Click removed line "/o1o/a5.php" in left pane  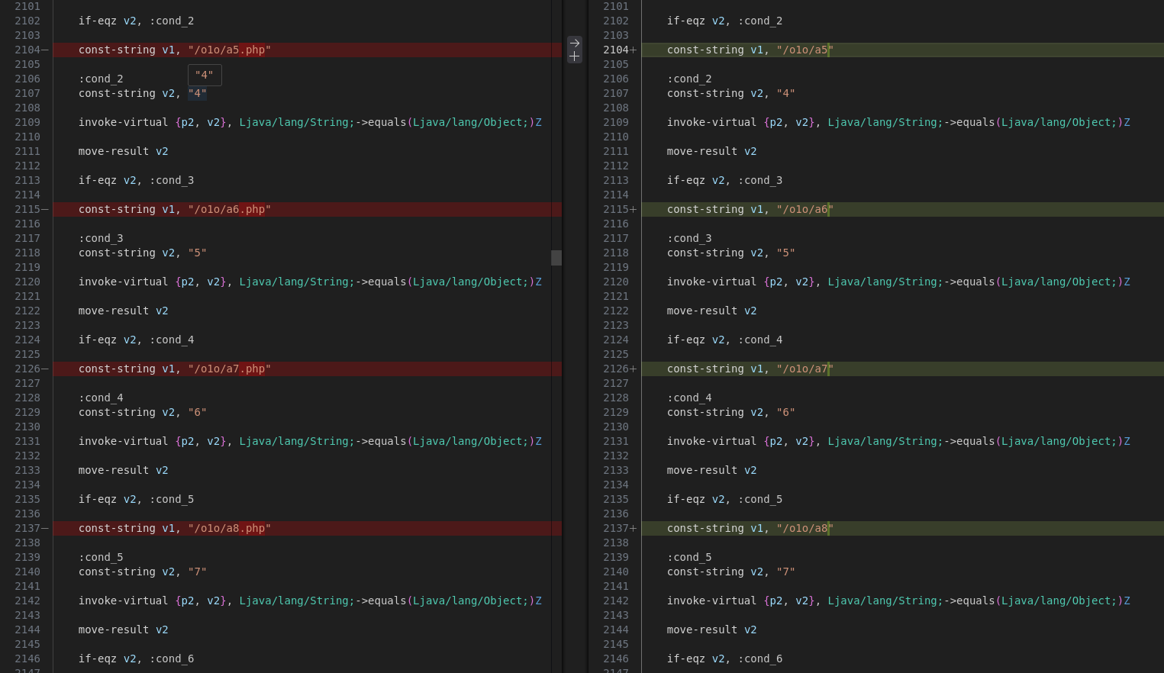pyautogui.click(x=308, y=50)
